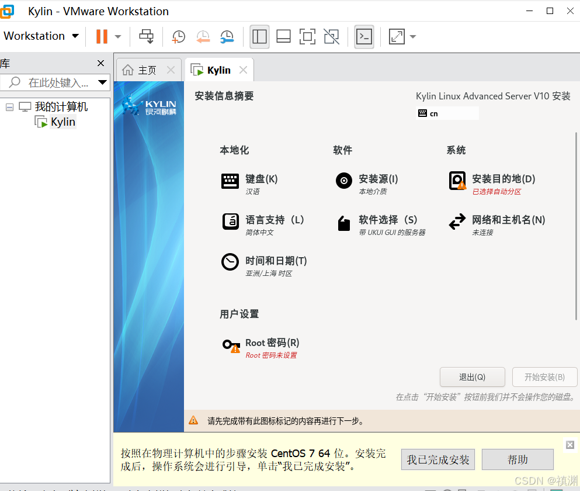The image size is (580, 491).
Task: Revert to the previous snapshot
Action: point(203,36)
